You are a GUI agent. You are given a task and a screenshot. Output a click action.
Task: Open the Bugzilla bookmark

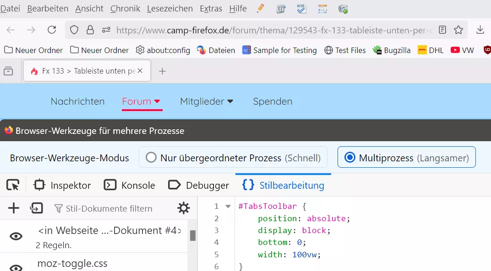[392, 50]
